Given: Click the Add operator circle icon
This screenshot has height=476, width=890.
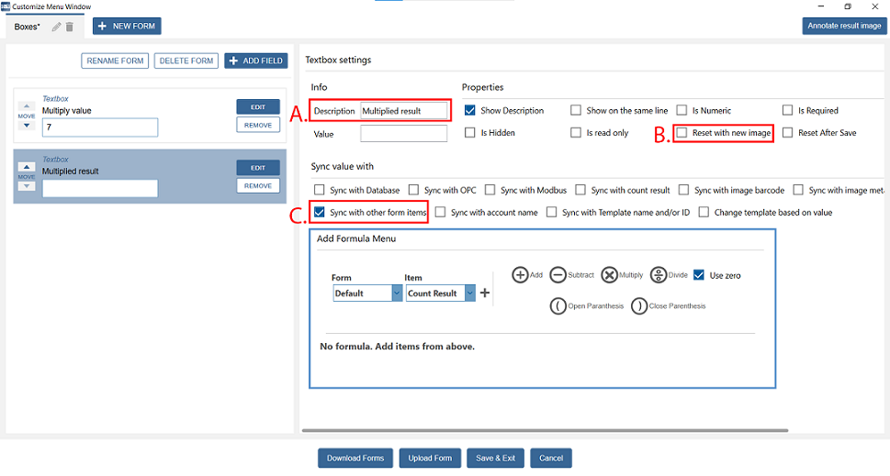Looking at the screenshot, I should tap(520, 275).
